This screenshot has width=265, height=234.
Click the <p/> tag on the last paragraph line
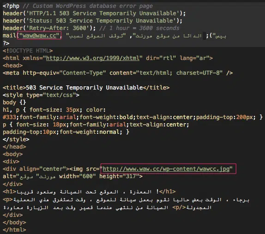[x=179, y=207]
